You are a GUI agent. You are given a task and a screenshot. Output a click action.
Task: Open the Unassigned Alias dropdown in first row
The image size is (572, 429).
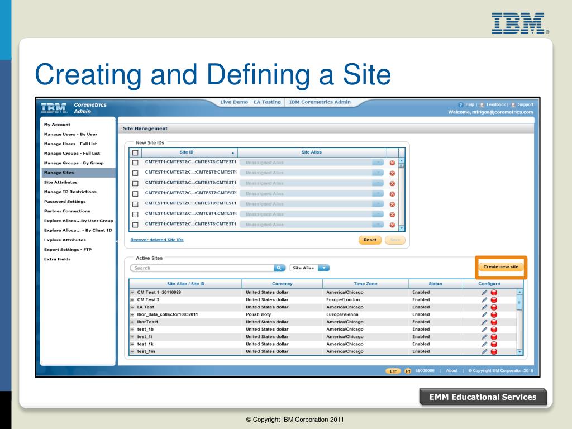[378, 163]
